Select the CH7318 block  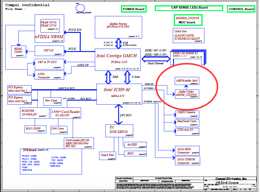[x=49, y=50]
